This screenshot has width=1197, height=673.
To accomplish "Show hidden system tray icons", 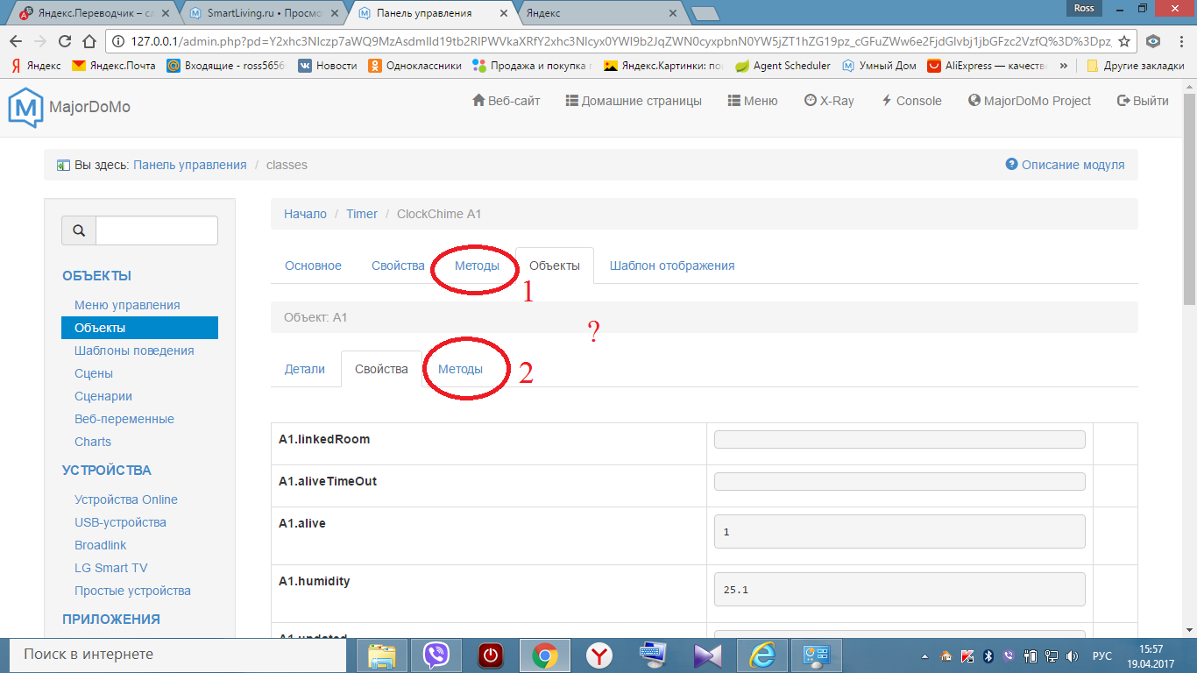I will coord(926,655).
